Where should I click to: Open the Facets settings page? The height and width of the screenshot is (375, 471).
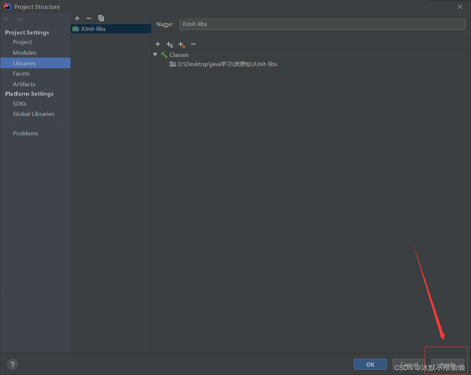(21, 74)
